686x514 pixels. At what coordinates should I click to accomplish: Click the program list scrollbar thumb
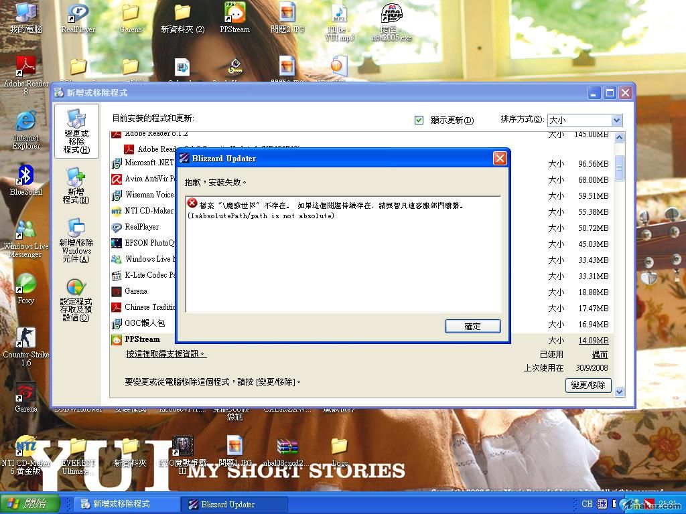coord(620,167)
